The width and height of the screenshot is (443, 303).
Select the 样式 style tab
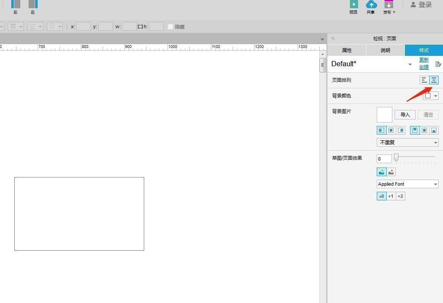[424, 50]
